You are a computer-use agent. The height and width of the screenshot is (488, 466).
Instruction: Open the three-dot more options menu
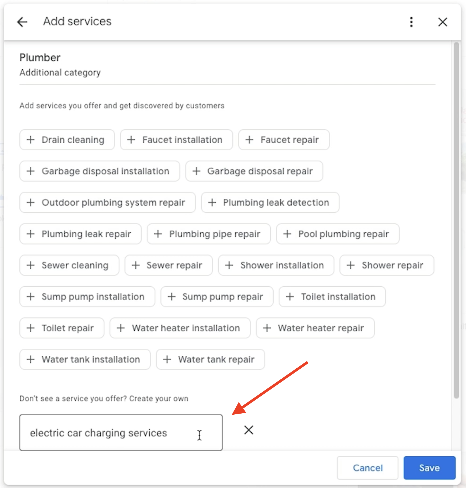click(x=411, y=22)
